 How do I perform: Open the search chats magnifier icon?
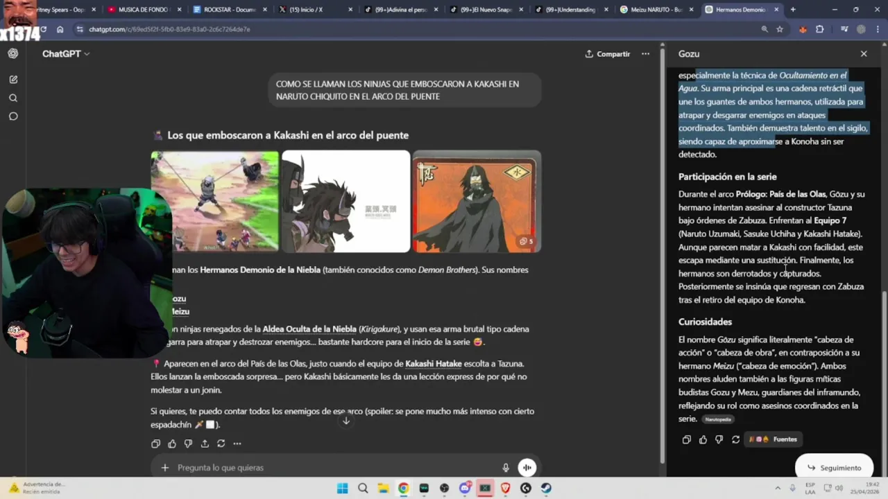pyautogui.click(x=13, y=98)
